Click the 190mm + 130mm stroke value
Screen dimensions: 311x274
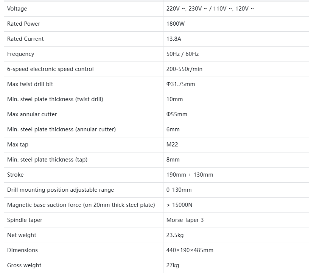click(190, 175)
